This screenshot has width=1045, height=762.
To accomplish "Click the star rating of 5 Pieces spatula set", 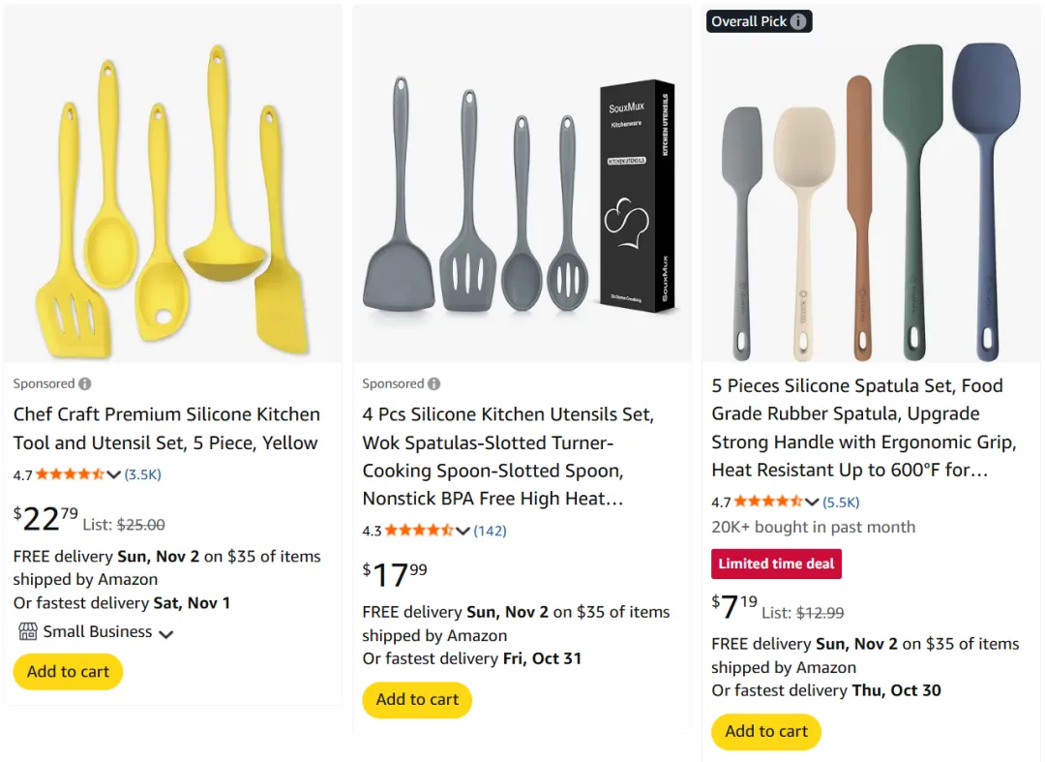I will [768, 502].
